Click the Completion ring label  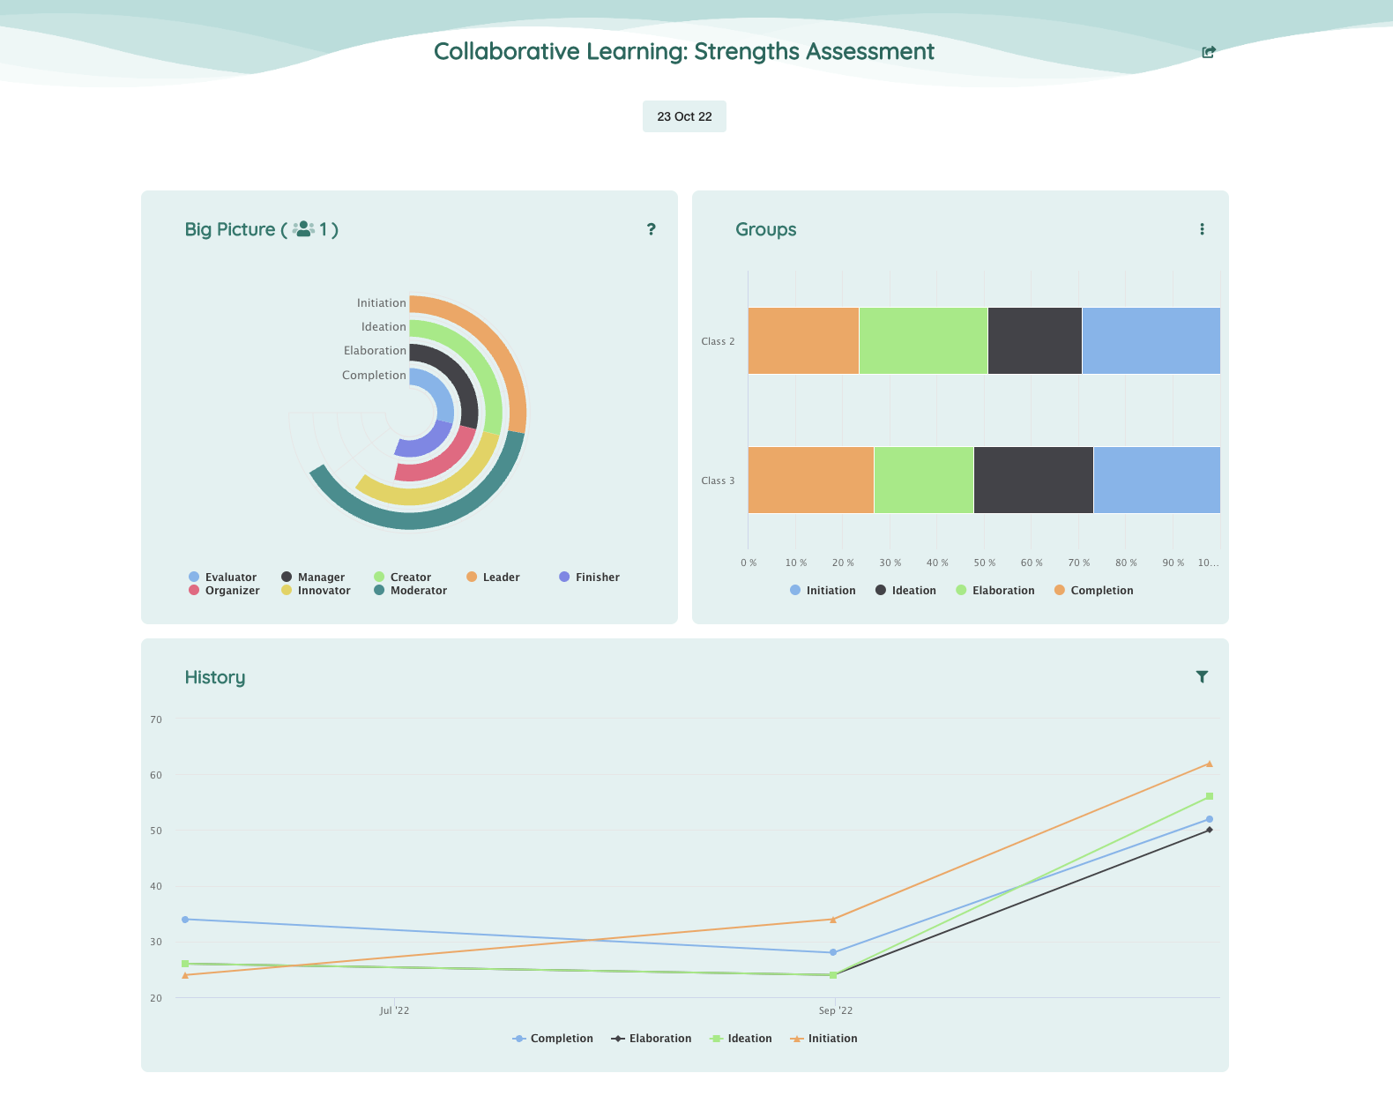coord(374,375)
